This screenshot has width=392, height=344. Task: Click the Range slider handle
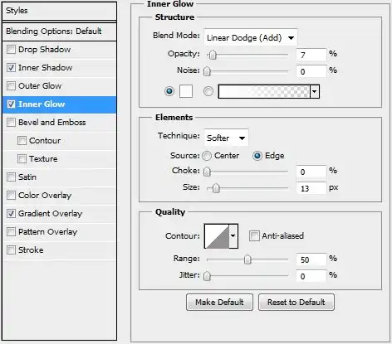(247, 259)
